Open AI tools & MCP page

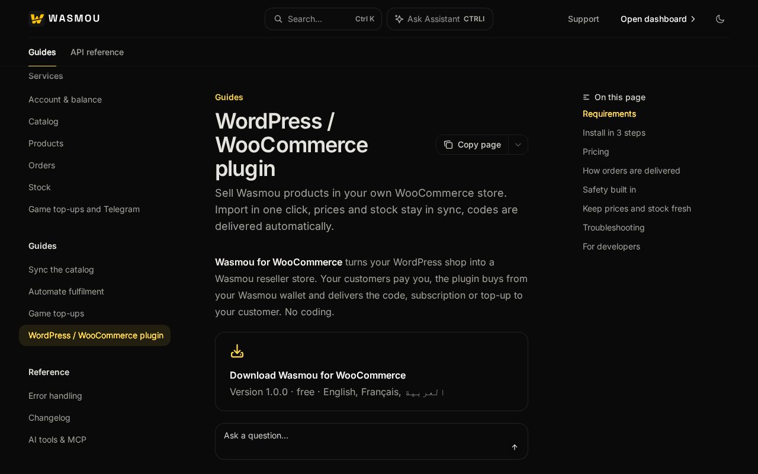tap(57, 440)
